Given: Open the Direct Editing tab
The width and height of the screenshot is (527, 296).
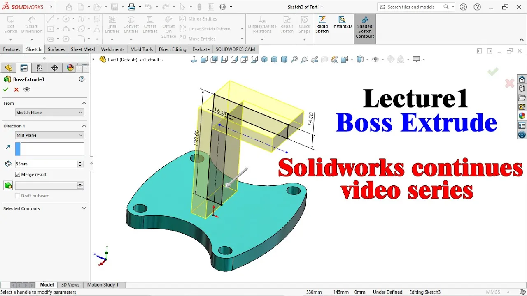Looking at the screenshot, I should point(173,49).
